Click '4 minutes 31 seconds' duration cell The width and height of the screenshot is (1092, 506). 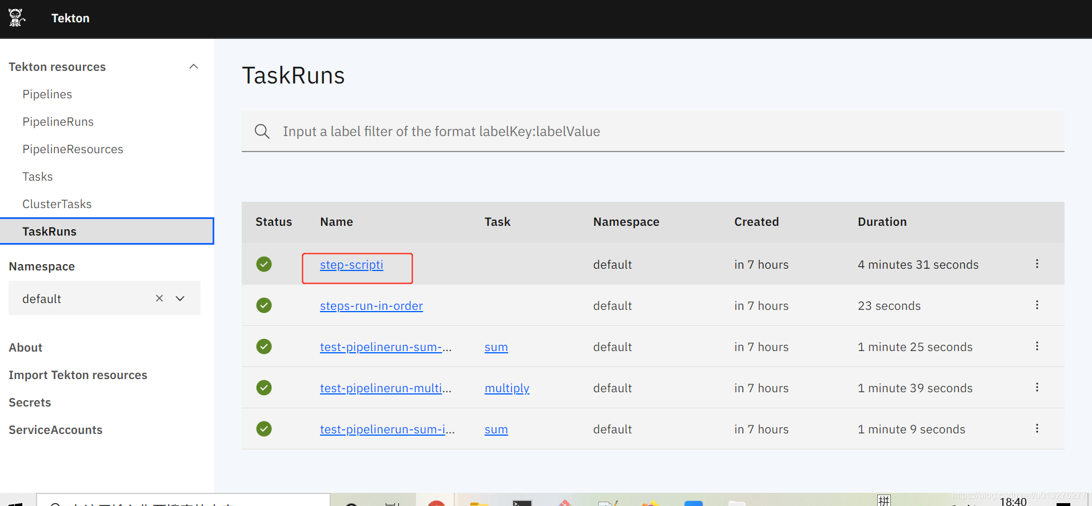[x=918, y=265]
